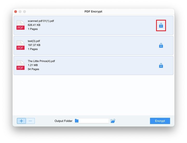Image resolution: width=187 pixels, height=143 pixels.
Task: Click the blue folder icon in the output field
Action: pyautogui.click(x=77, y=121)
